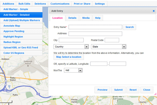Click the Preview button
Image resolution: width=157 pixels, height=105 pixels.
point(102,90)
